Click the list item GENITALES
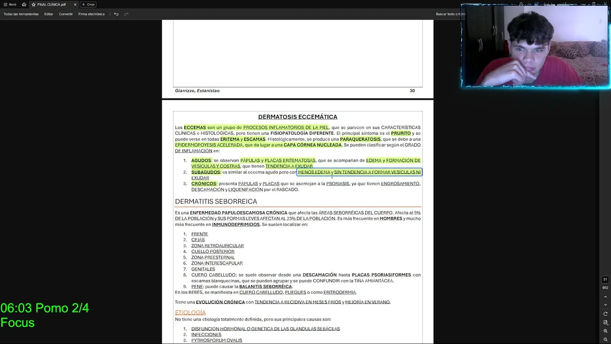Screen dimensions: 611x344 click(203, 269)
